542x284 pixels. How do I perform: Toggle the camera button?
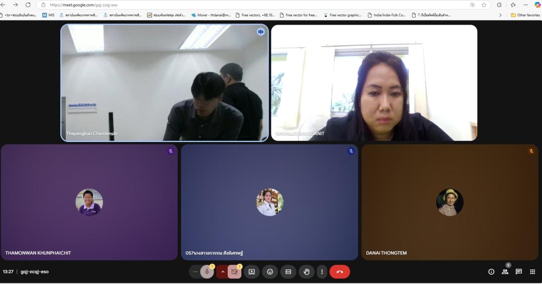[234, 272]
